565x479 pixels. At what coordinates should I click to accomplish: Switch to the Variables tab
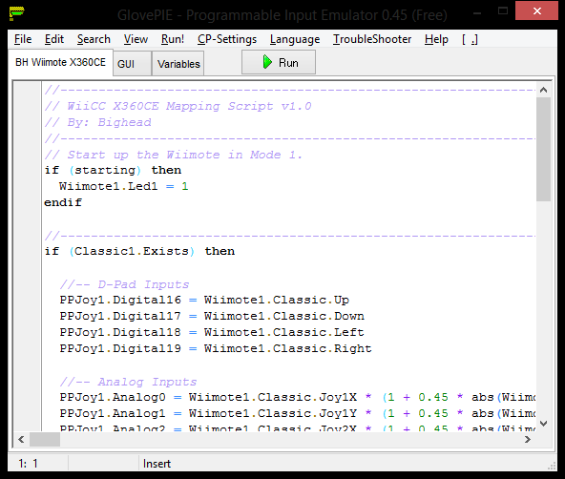point(178,64)
